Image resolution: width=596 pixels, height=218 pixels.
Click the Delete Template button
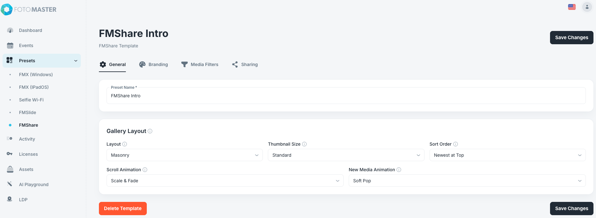tap(123, 209)
